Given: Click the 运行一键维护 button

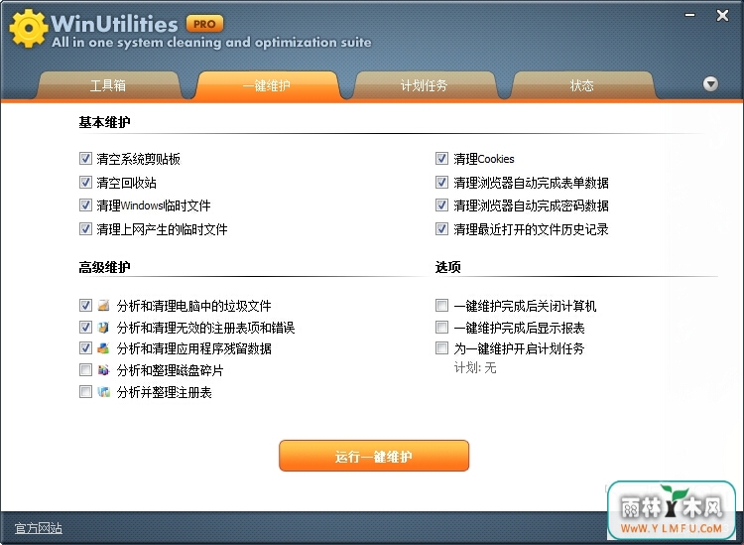Looking at the screenshot, I should point(374,456).
